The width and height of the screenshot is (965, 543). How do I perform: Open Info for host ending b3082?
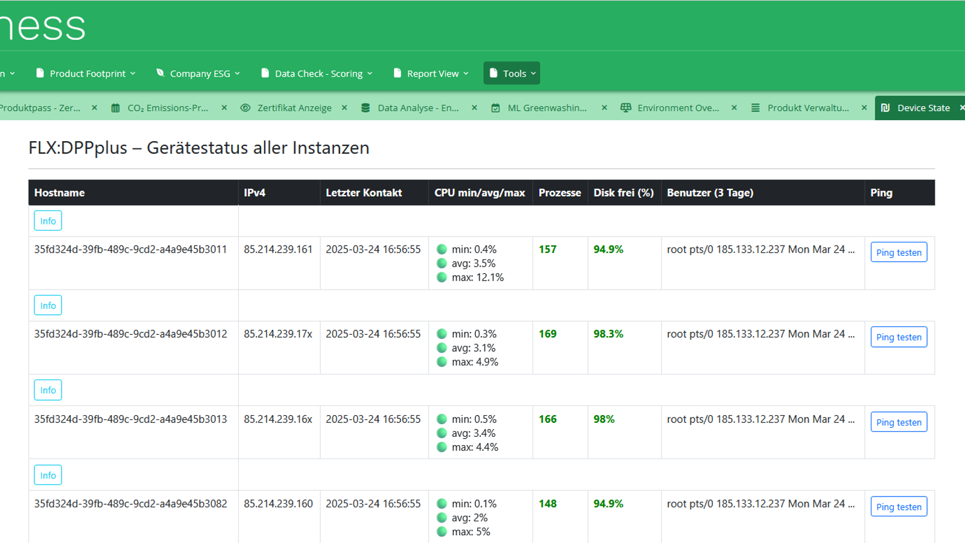coord(48,475)
